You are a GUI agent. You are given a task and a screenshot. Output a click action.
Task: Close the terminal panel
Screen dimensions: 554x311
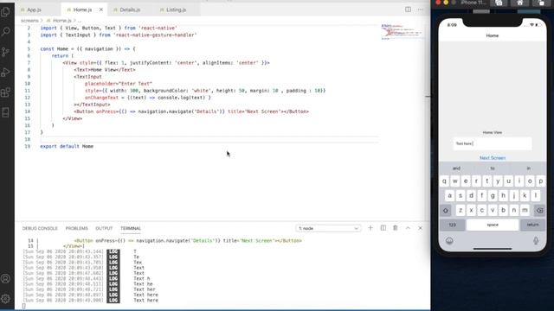[420, 228]
